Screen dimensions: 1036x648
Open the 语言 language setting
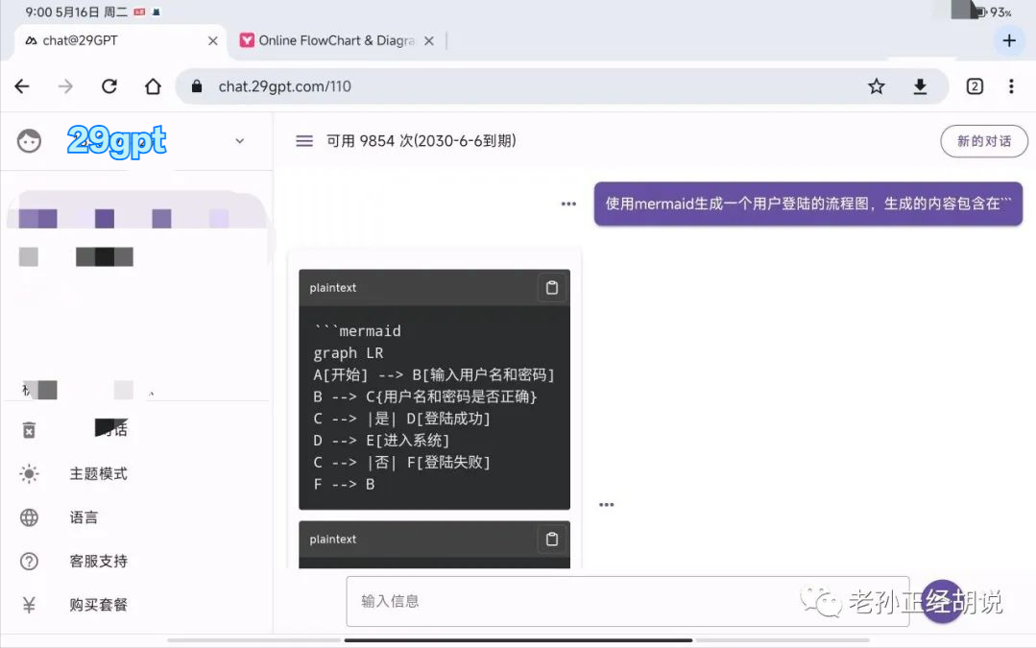(x=84, y=517)
